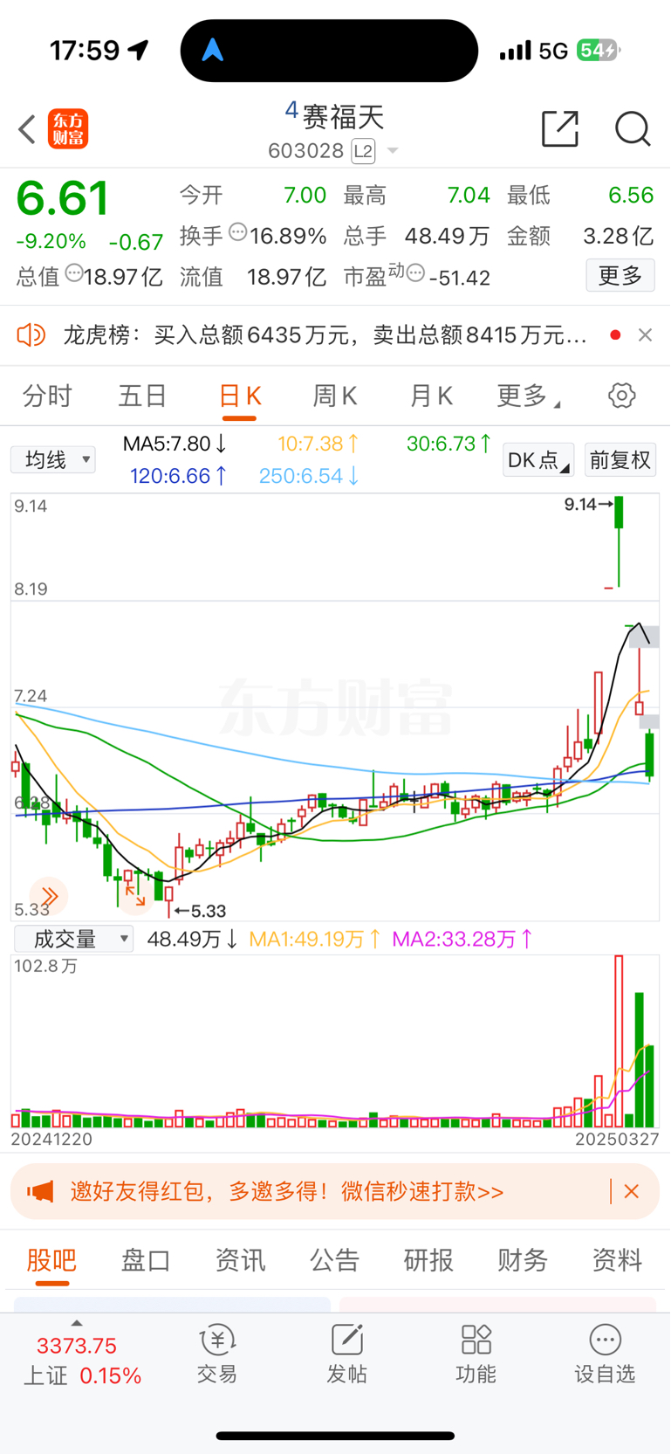Tap the 10:7.38 moving average value

318,444
